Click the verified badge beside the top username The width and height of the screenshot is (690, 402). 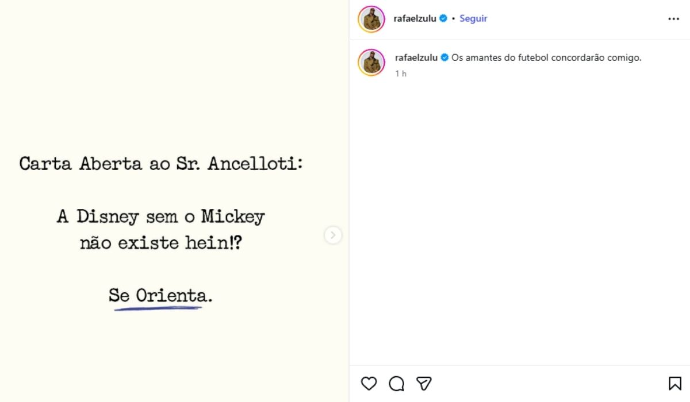[x=443, y=18]
